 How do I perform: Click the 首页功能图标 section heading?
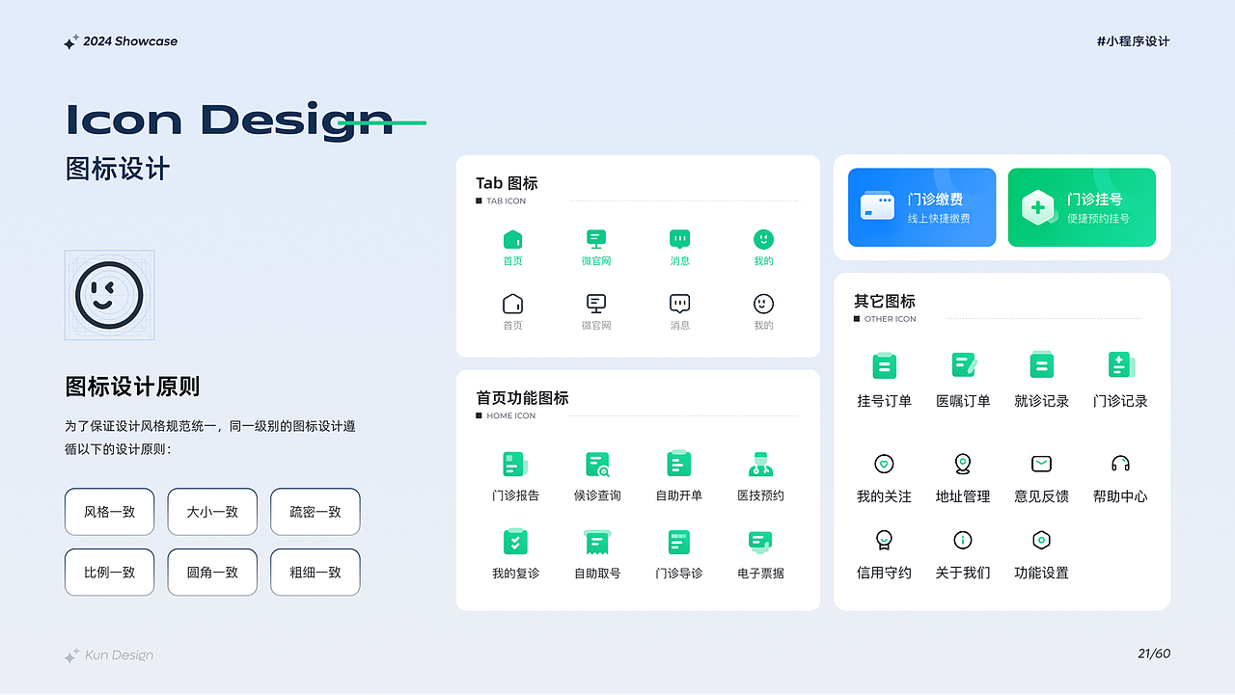(x=522, y=398)
